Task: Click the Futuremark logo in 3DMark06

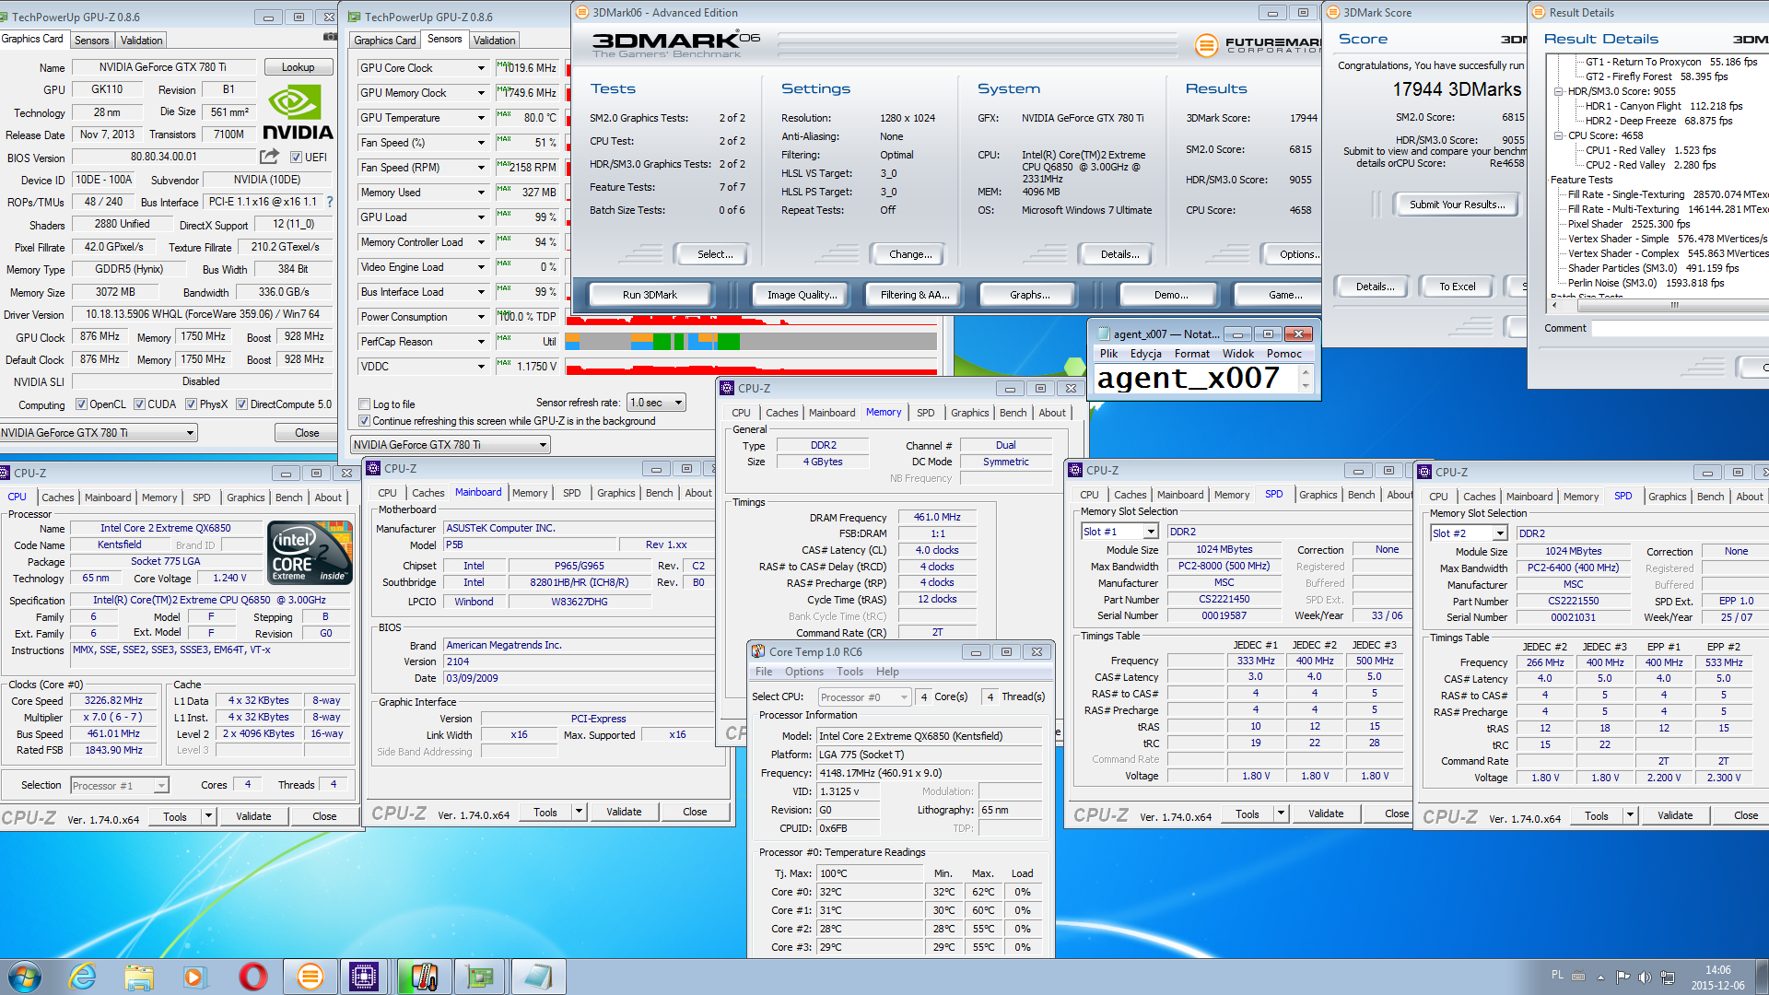Action: coord(1258,44)
